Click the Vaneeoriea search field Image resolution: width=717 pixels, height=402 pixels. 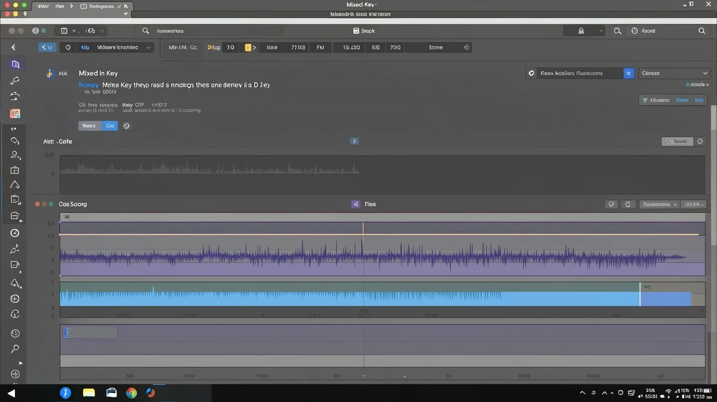pyautogui.click(x=209, y=31)
